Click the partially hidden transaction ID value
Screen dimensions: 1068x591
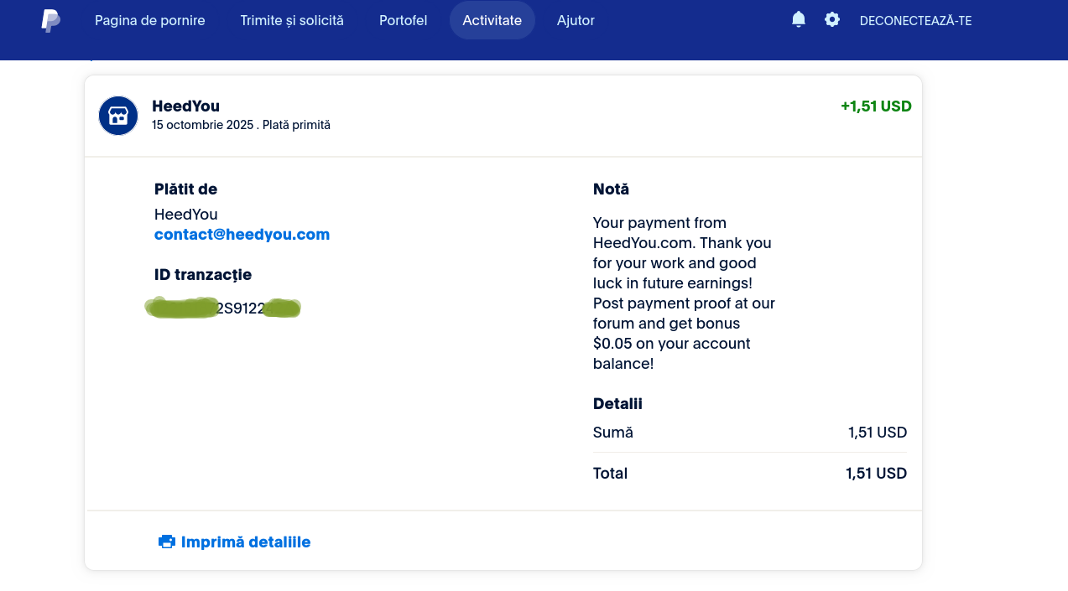click(x=223, y=308)
